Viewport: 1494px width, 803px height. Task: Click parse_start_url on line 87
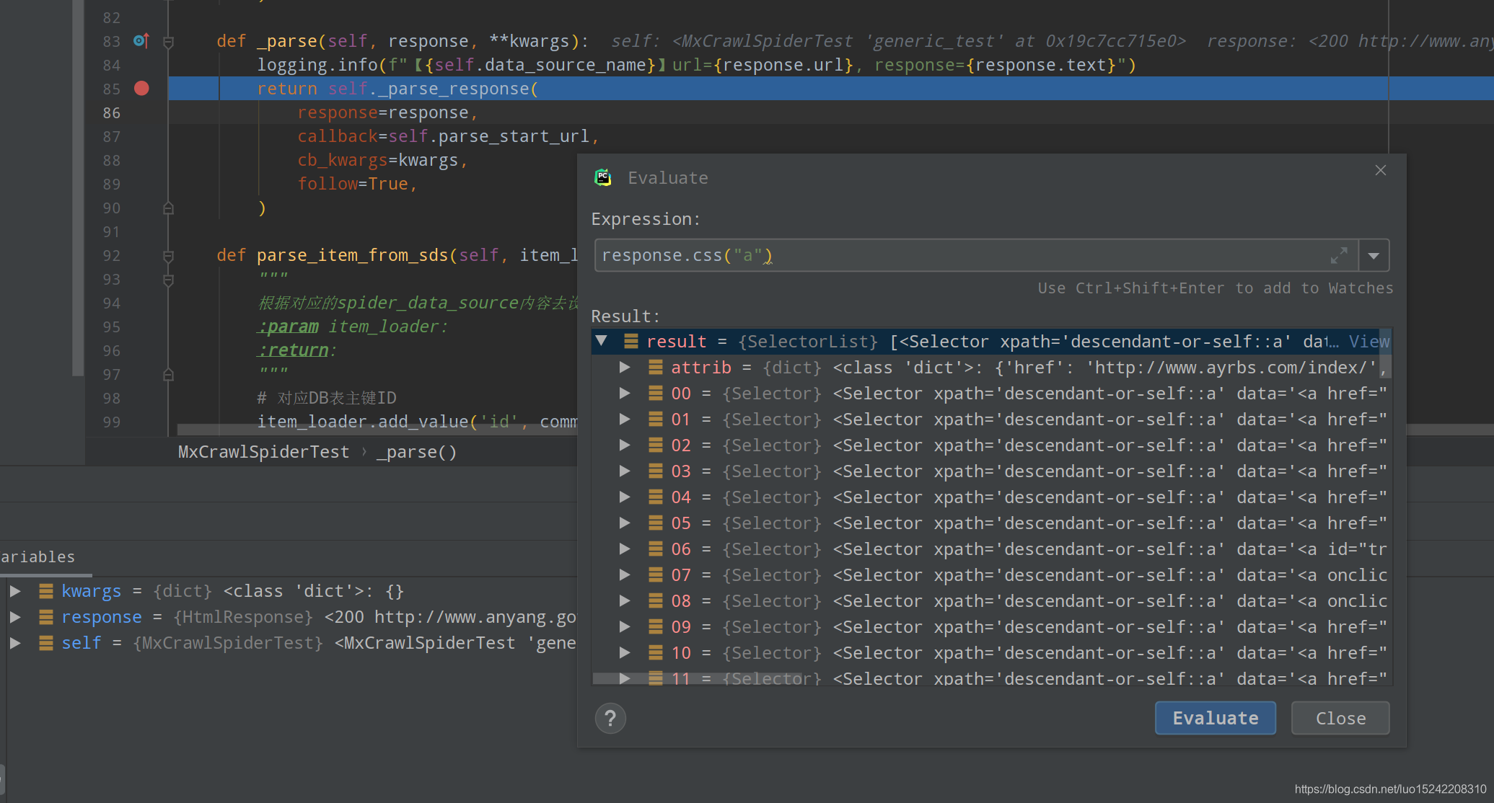(x=514, y=136)
